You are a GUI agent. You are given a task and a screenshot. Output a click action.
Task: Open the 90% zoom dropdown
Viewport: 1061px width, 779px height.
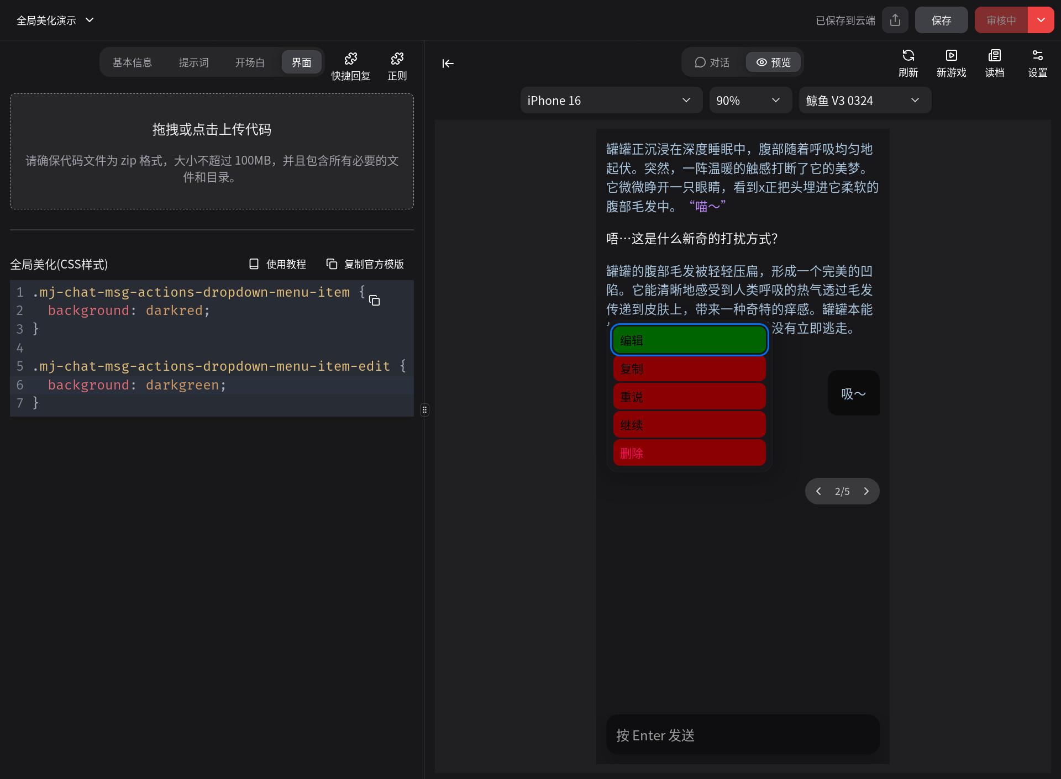[749, 101]
